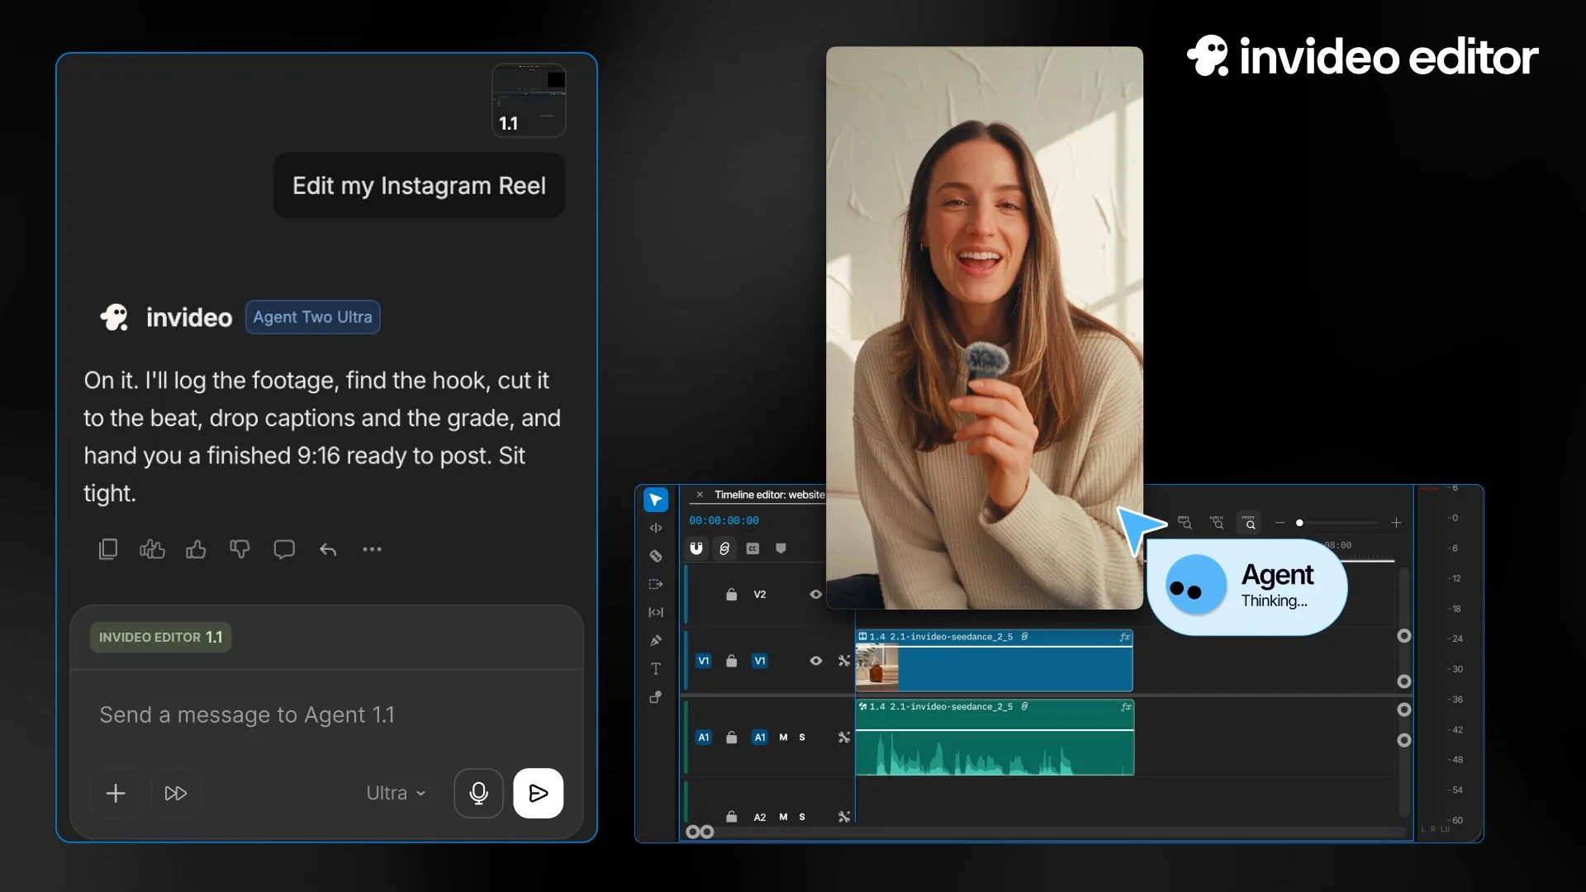Like the response with thumbs up
This screenshot has width=1586, height=892.
pyautogui.click(x=196, y=549)
